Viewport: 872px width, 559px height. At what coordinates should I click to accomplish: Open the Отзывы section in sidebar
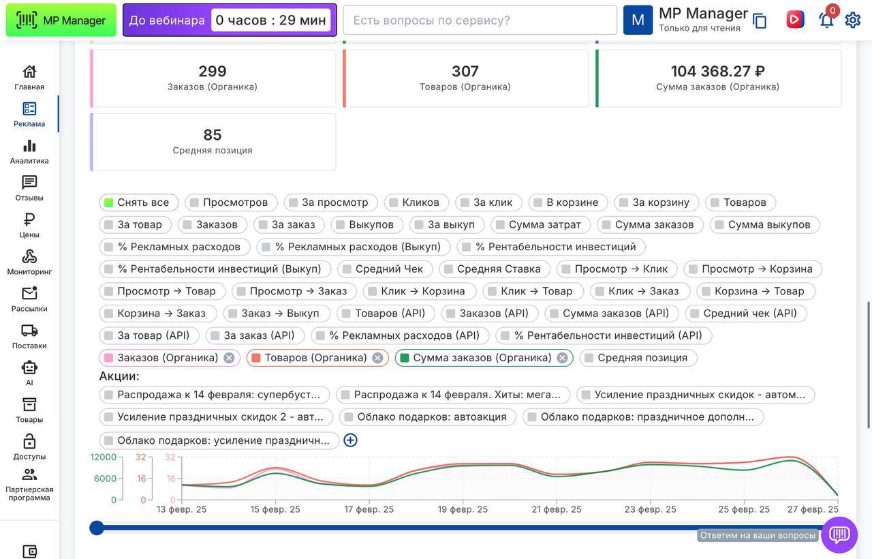click(29, 188)
